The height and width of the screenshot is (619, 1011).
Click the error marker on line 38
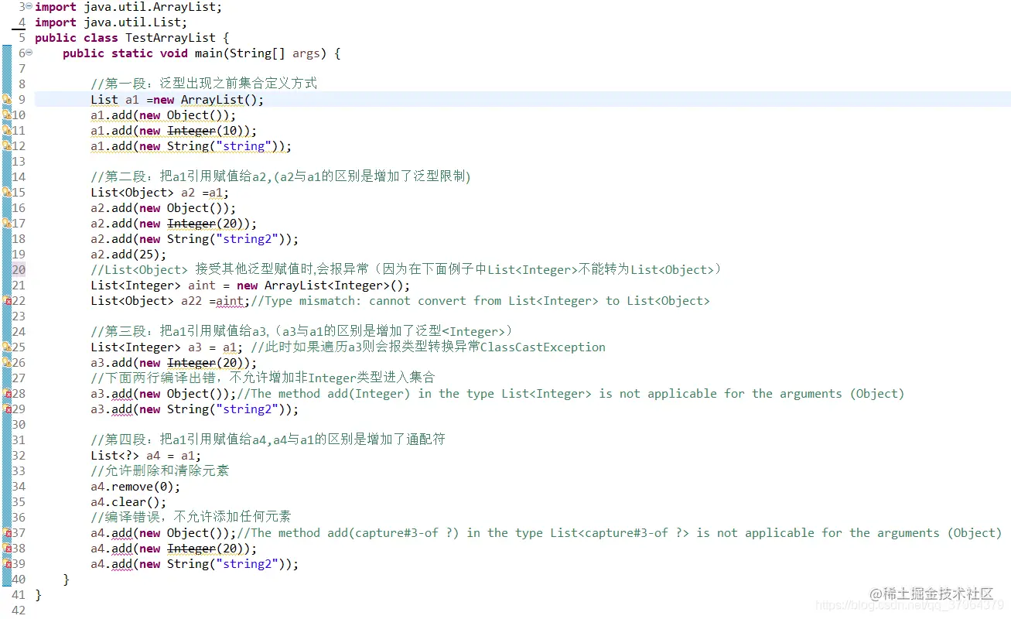tap(7, 549)
